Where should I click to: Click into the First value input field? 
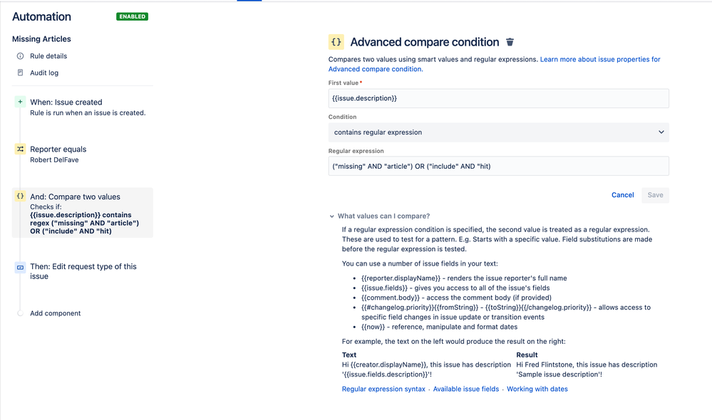[x=499, y=98]
